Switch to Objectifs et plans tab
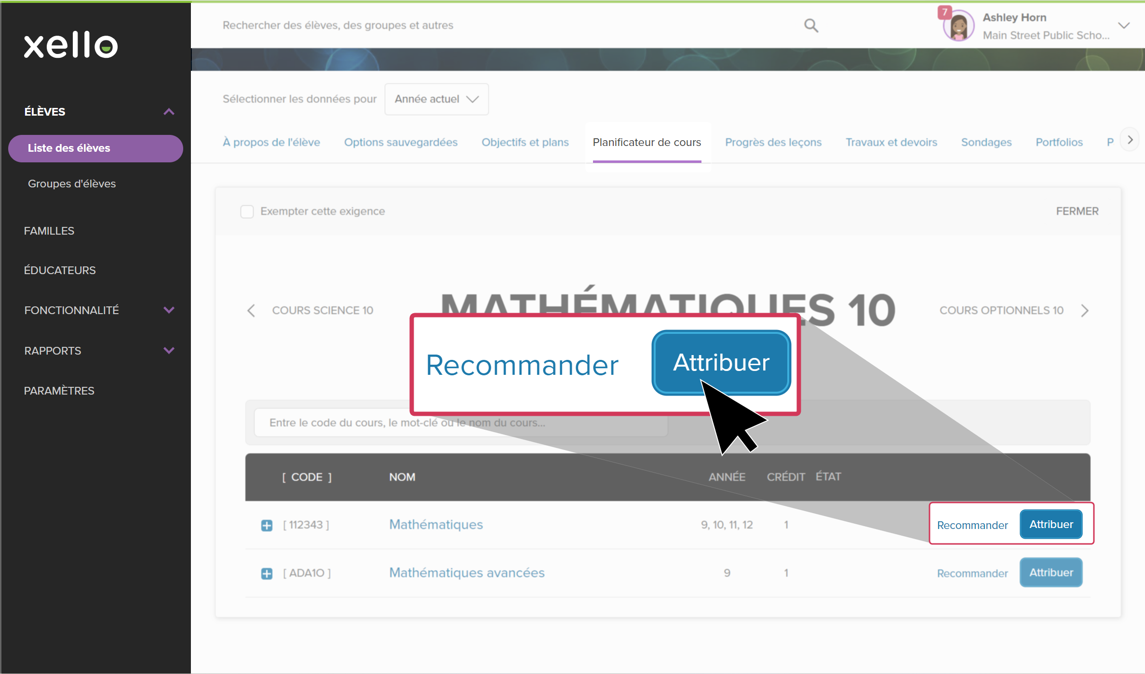The height and width of the screenshot is (674, 1145). [x=525, y=143]
